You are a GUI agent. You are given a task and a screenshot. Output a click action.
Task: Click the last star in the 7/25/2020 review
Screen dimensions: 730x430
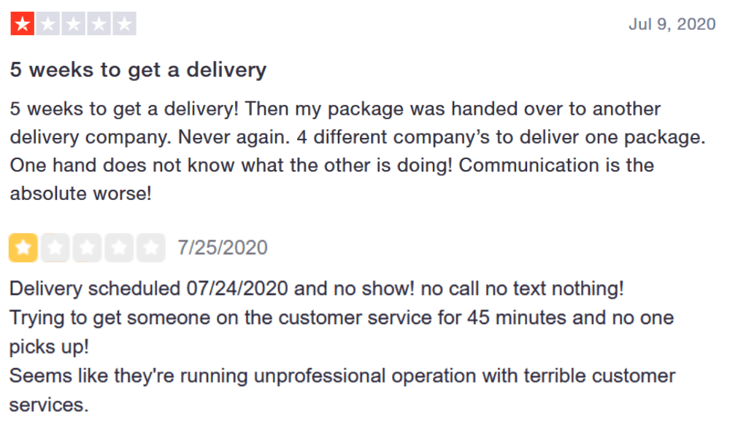[x=150, y=248]
